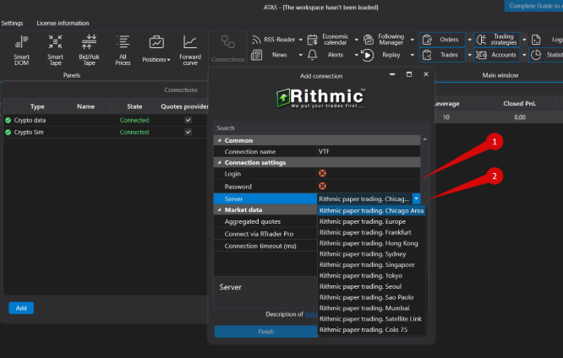Click the Password error icon
563x358 pixels.
click(x=322, y=186)
